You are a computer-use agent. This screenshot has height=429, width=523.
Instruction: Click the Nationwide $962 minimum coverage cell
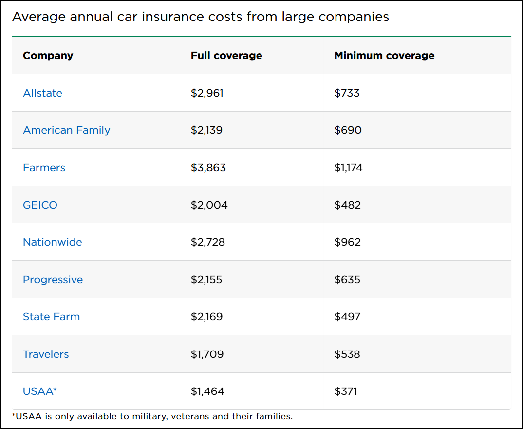[x=347, y=242]
